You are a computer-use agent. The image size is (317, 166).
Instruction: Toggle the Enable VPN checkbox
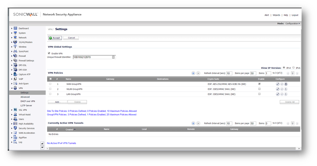[x=49, y=53]
